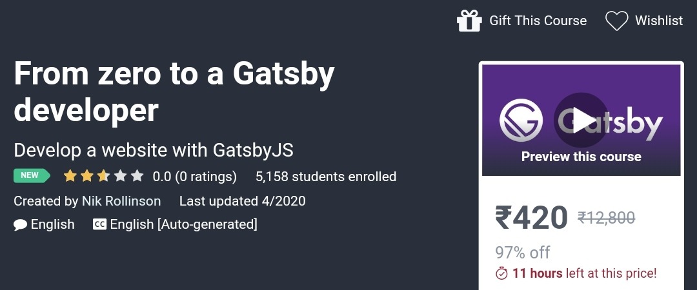This screenshot has height=290, width=697.
Task: Click the fifth gray rating star
Action: tap(137, 176)
